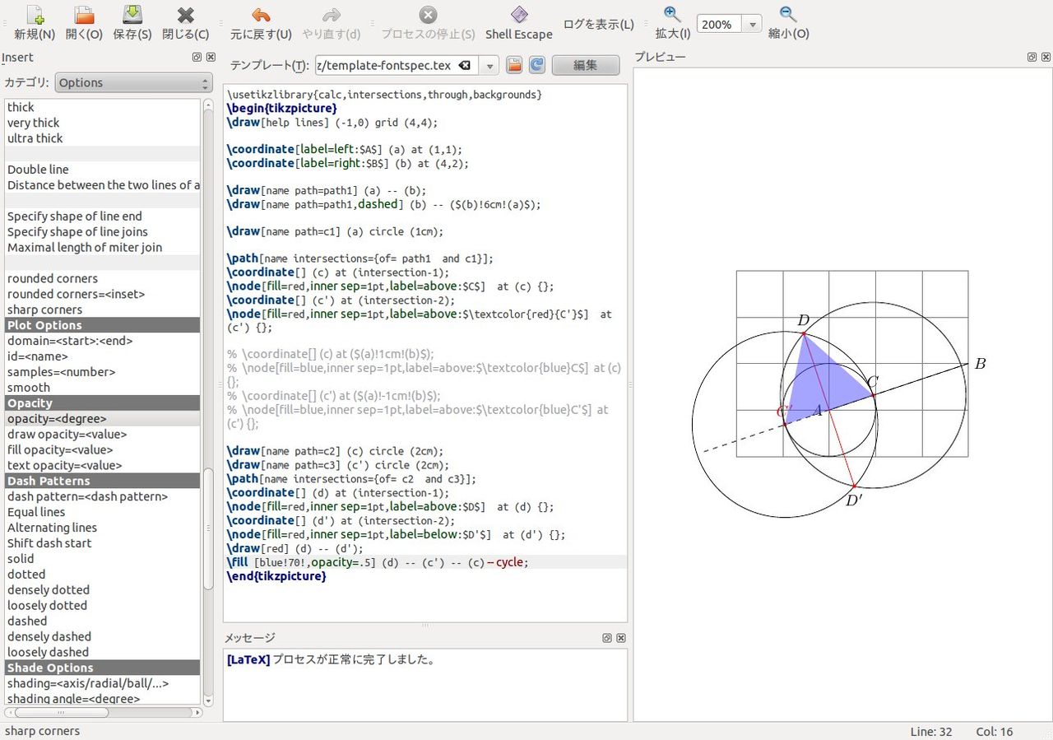Click the 'Col: 16' status bar entry

tap(995, 731)
